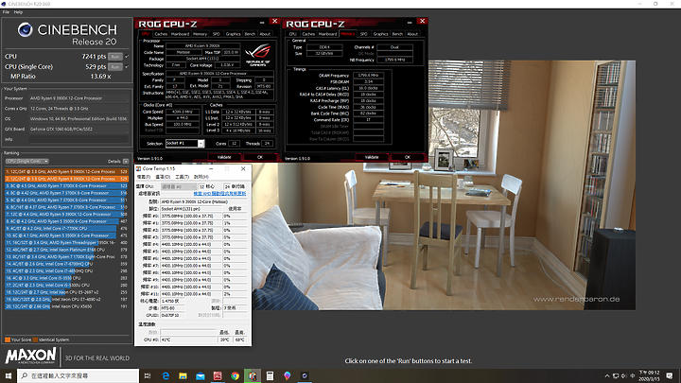
Task: Open About tab in right CPU-Z window
Action: [x=412, y=34]
